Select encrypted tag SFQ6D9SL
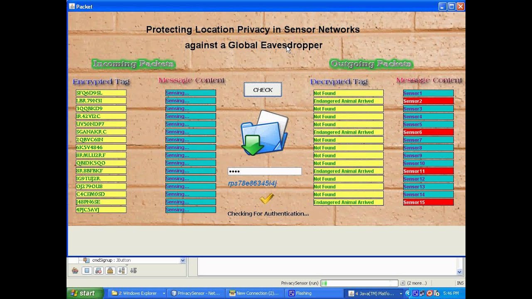 tap(101, 93)
